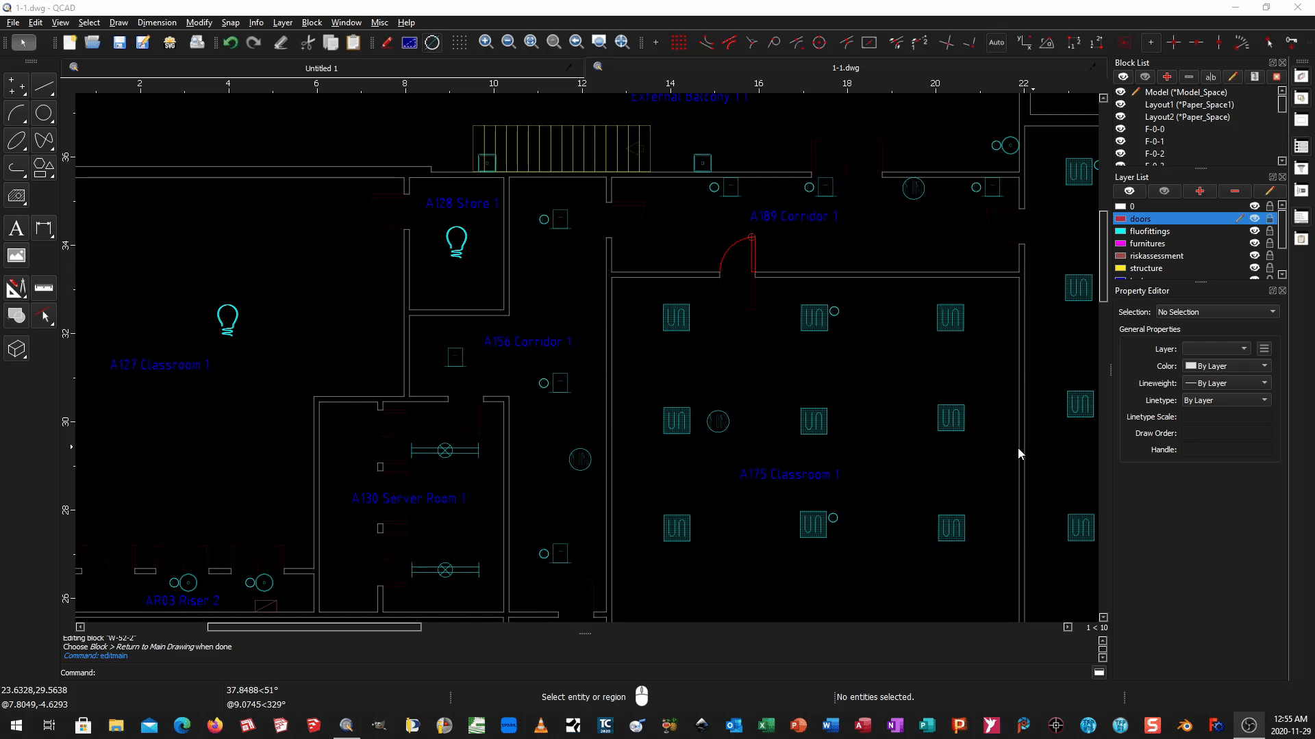1315x739 pixels.
Task: Select the Circle drawing tool
Action: [44, 113]
